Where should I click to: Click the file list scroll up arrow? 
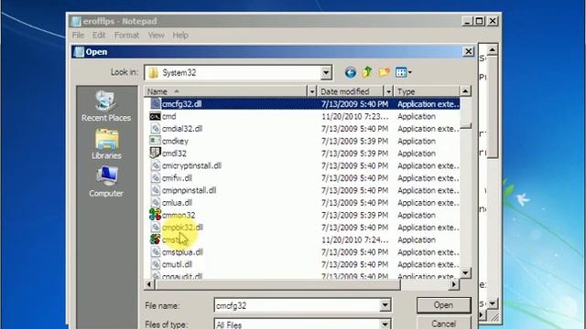click(465, 91)
